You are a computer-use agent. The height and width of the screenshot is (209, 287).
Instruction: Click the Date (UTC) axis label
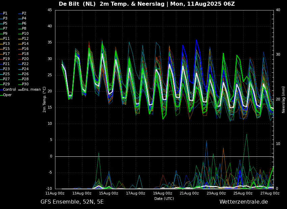click(x=164, y=199)
